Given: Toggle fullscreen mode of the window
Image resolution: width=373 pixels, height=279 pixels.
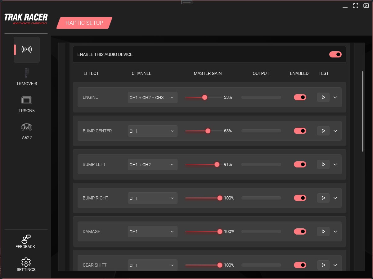Looking at the screenshot, I should click(356, 6).
